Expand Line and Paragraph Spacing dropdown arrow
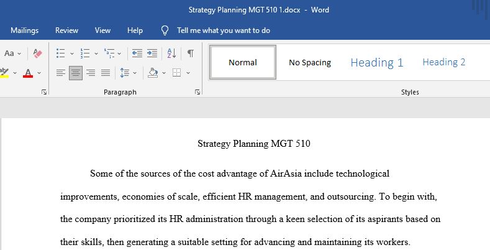The width and height of the screenshot is (490, 250). pyautogui.click(x=135, y=73)
